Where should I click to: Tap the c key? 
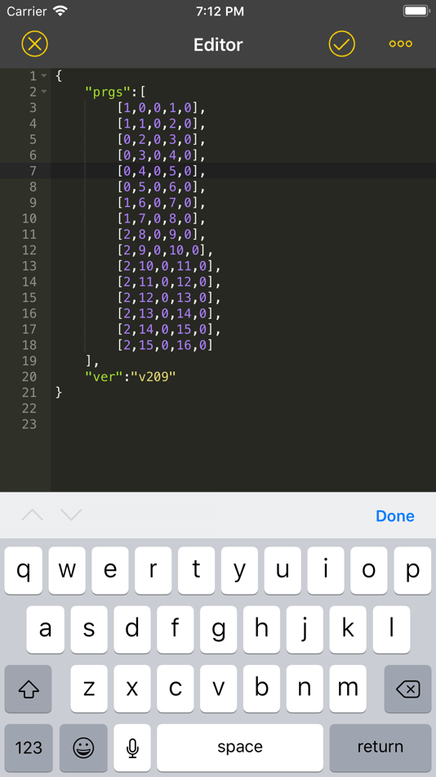175,689
